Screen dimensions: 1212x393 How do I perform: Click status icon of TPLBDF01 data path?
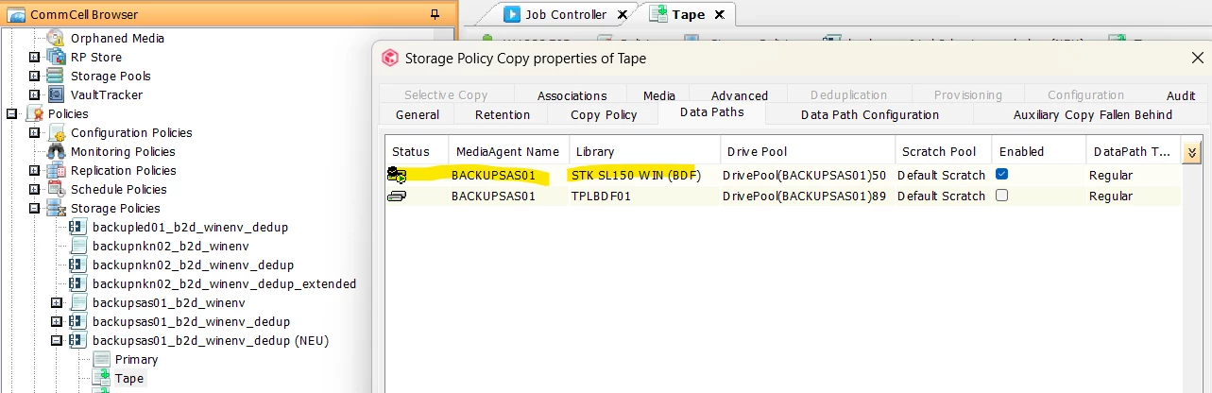coord(397,196)
